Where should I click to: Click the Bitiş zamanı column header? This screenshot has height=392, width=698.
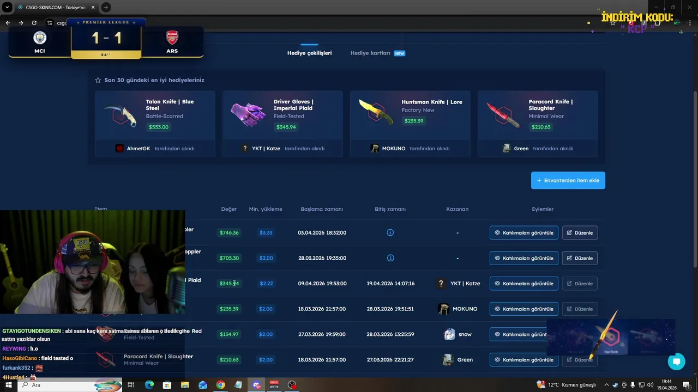pos(390,209)
